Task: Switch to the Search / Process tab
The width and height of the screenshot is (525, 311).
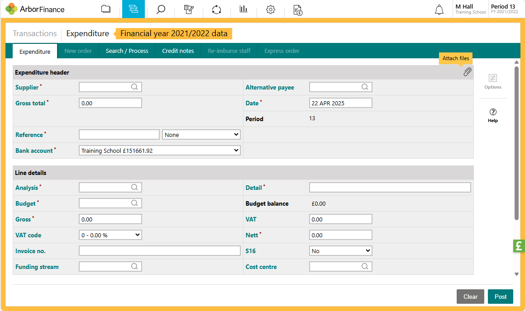Action: pos(127,51)
